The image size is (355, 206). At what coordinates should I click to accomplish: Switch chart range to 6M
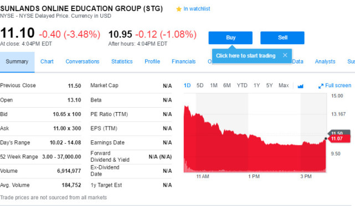tap(227, 86)
